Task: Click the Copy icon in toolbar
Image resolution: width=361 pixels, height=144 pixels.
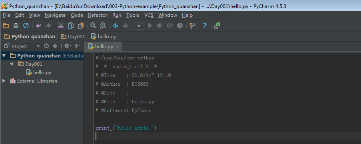Action: pyautogui.click(x=71, y=26)
